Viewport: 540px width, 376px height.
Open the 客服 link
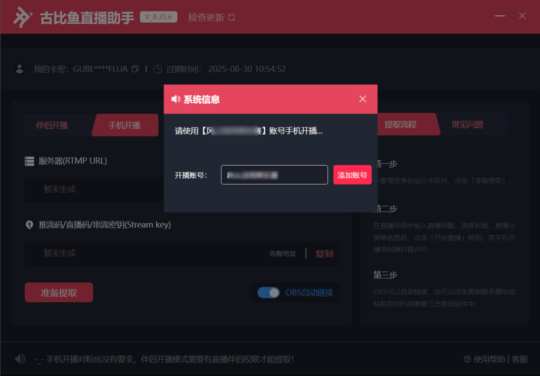tap(519, 359)
